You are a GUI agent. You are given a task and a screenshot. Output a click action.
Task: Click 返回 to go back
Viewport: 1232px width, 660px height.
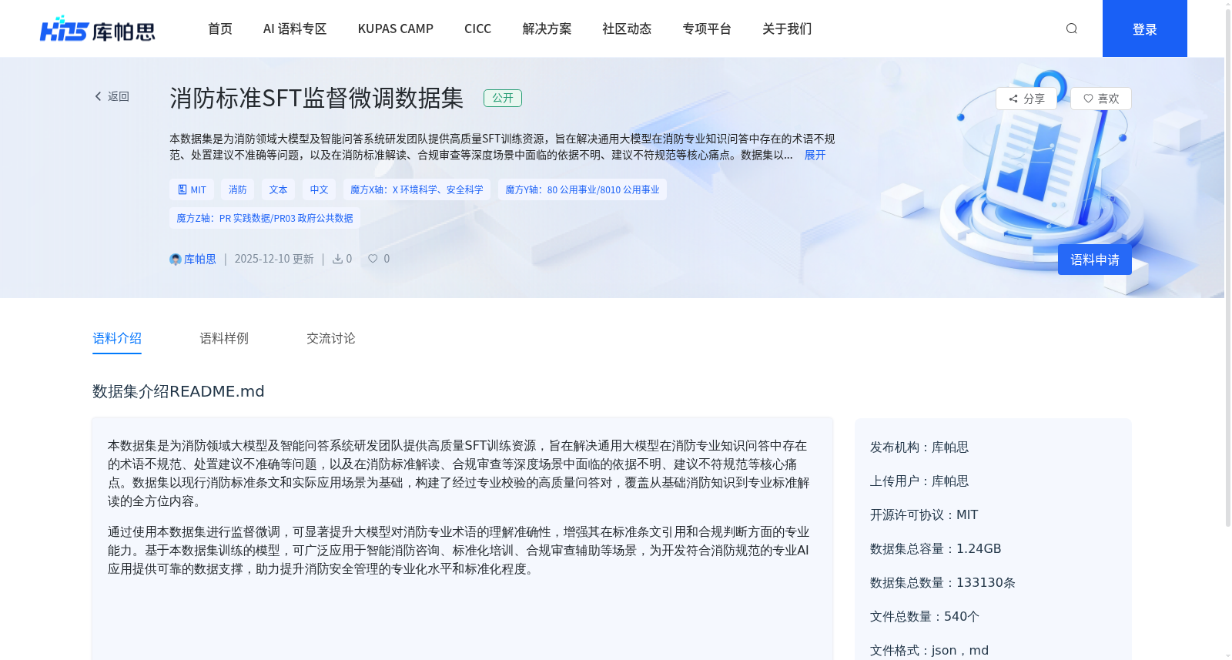119,96
